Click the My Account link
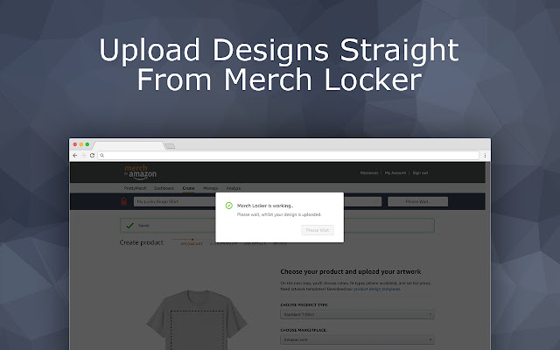Image resolution: width=560 pixels, height=350 pixels. (395, 173)
